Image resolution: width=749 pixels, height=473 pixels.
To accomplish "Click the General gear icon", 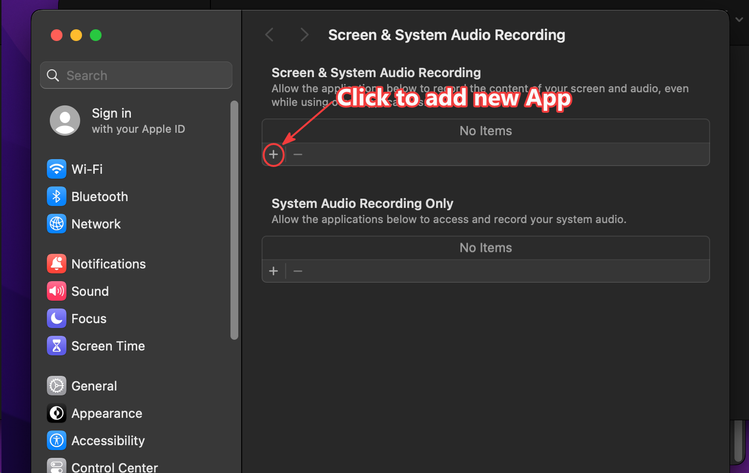I will tap(57, 386).
